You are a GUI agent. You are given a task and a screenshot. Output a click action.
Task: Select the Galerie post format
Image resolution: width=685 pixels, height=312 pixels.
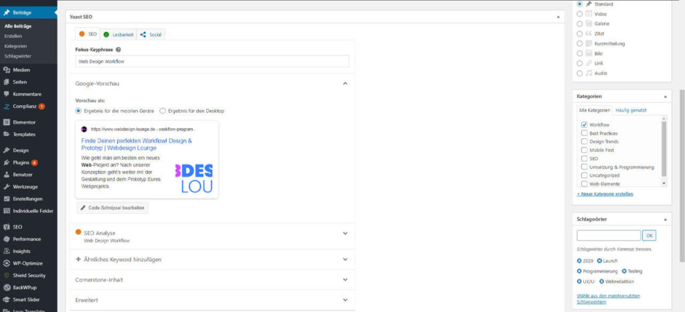[580, 24]
